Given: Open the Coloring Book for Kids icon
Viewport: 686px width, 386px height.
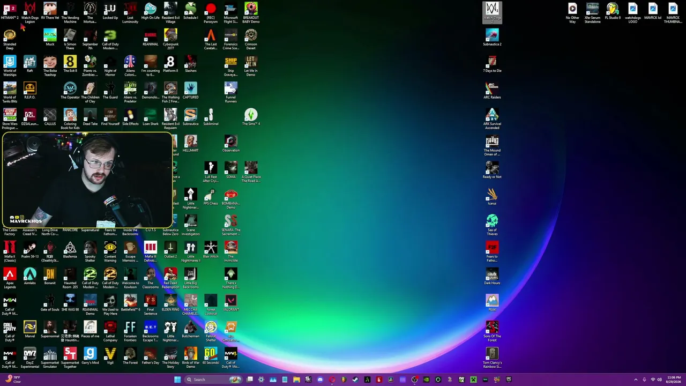Looking at the screenshot, I should pos(70,118).
